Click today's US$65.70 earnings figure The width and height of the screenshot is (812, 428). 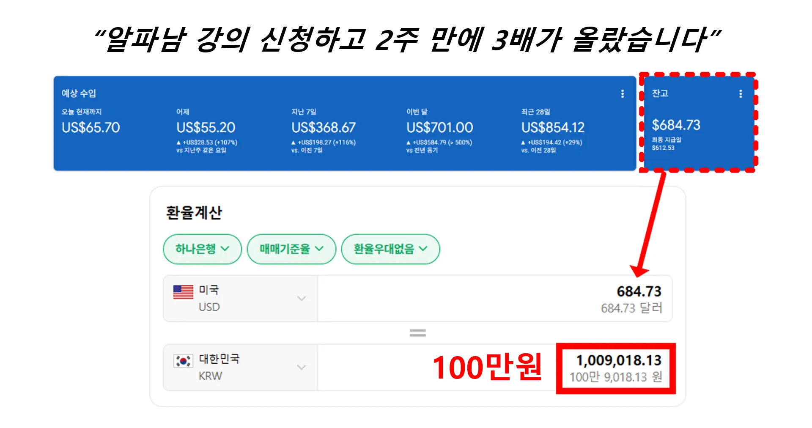click(x=91, y=128)
